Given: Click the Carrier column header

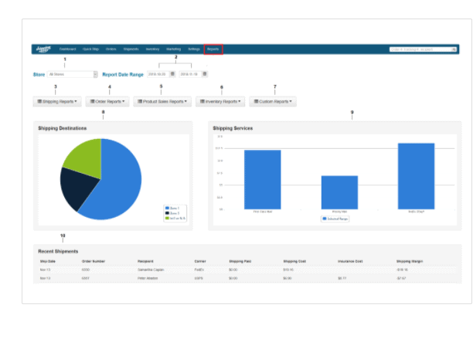Looking at the screenshot, I should point(200,261).
